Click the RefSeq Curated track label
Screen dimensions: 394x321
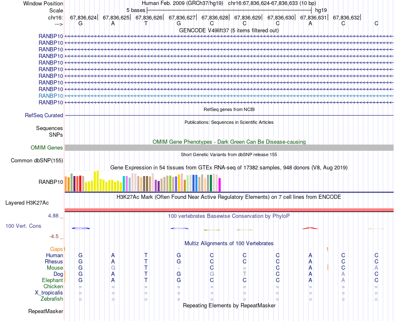44,116
